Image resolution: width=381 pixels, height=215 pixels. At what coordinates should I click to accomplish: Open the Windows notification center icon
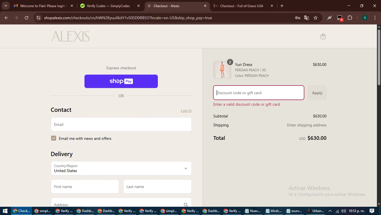tap(372, 211)
